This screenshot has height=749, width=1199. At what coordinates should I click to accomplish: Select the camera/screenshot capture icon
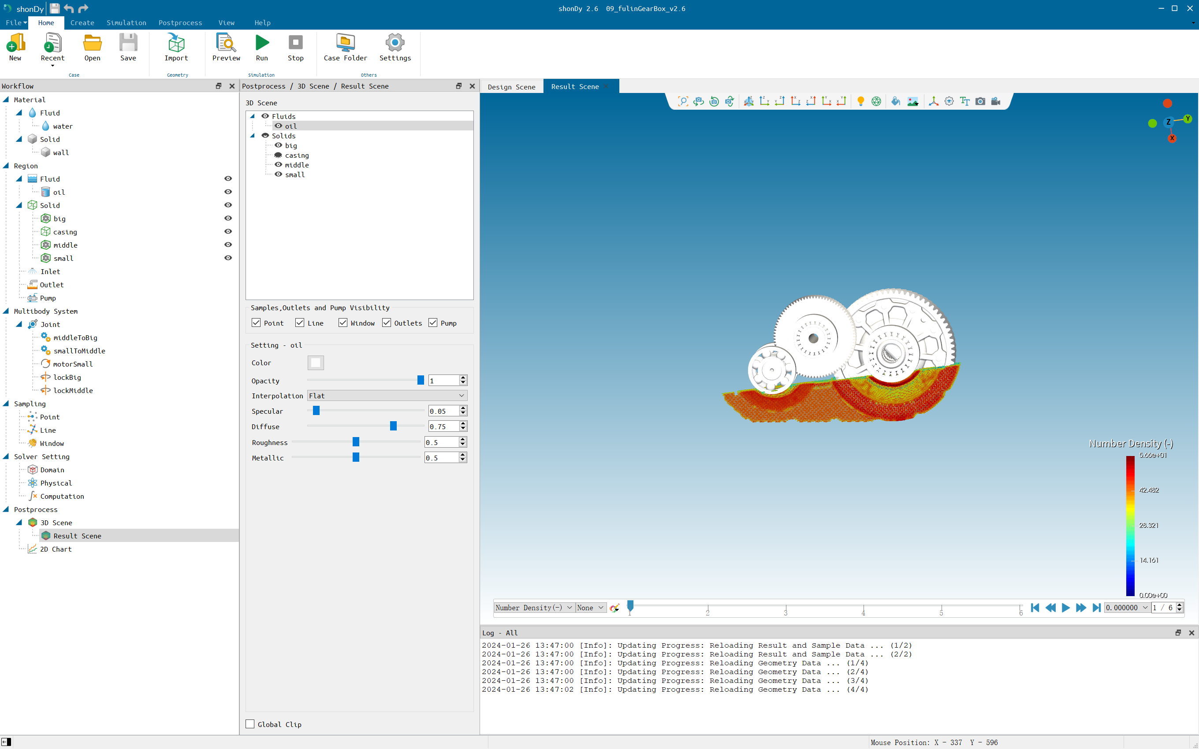(x=980, y=101)
